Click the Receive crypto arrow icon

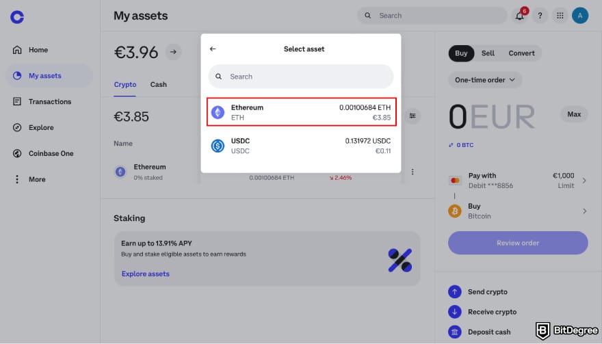[455, 312]
